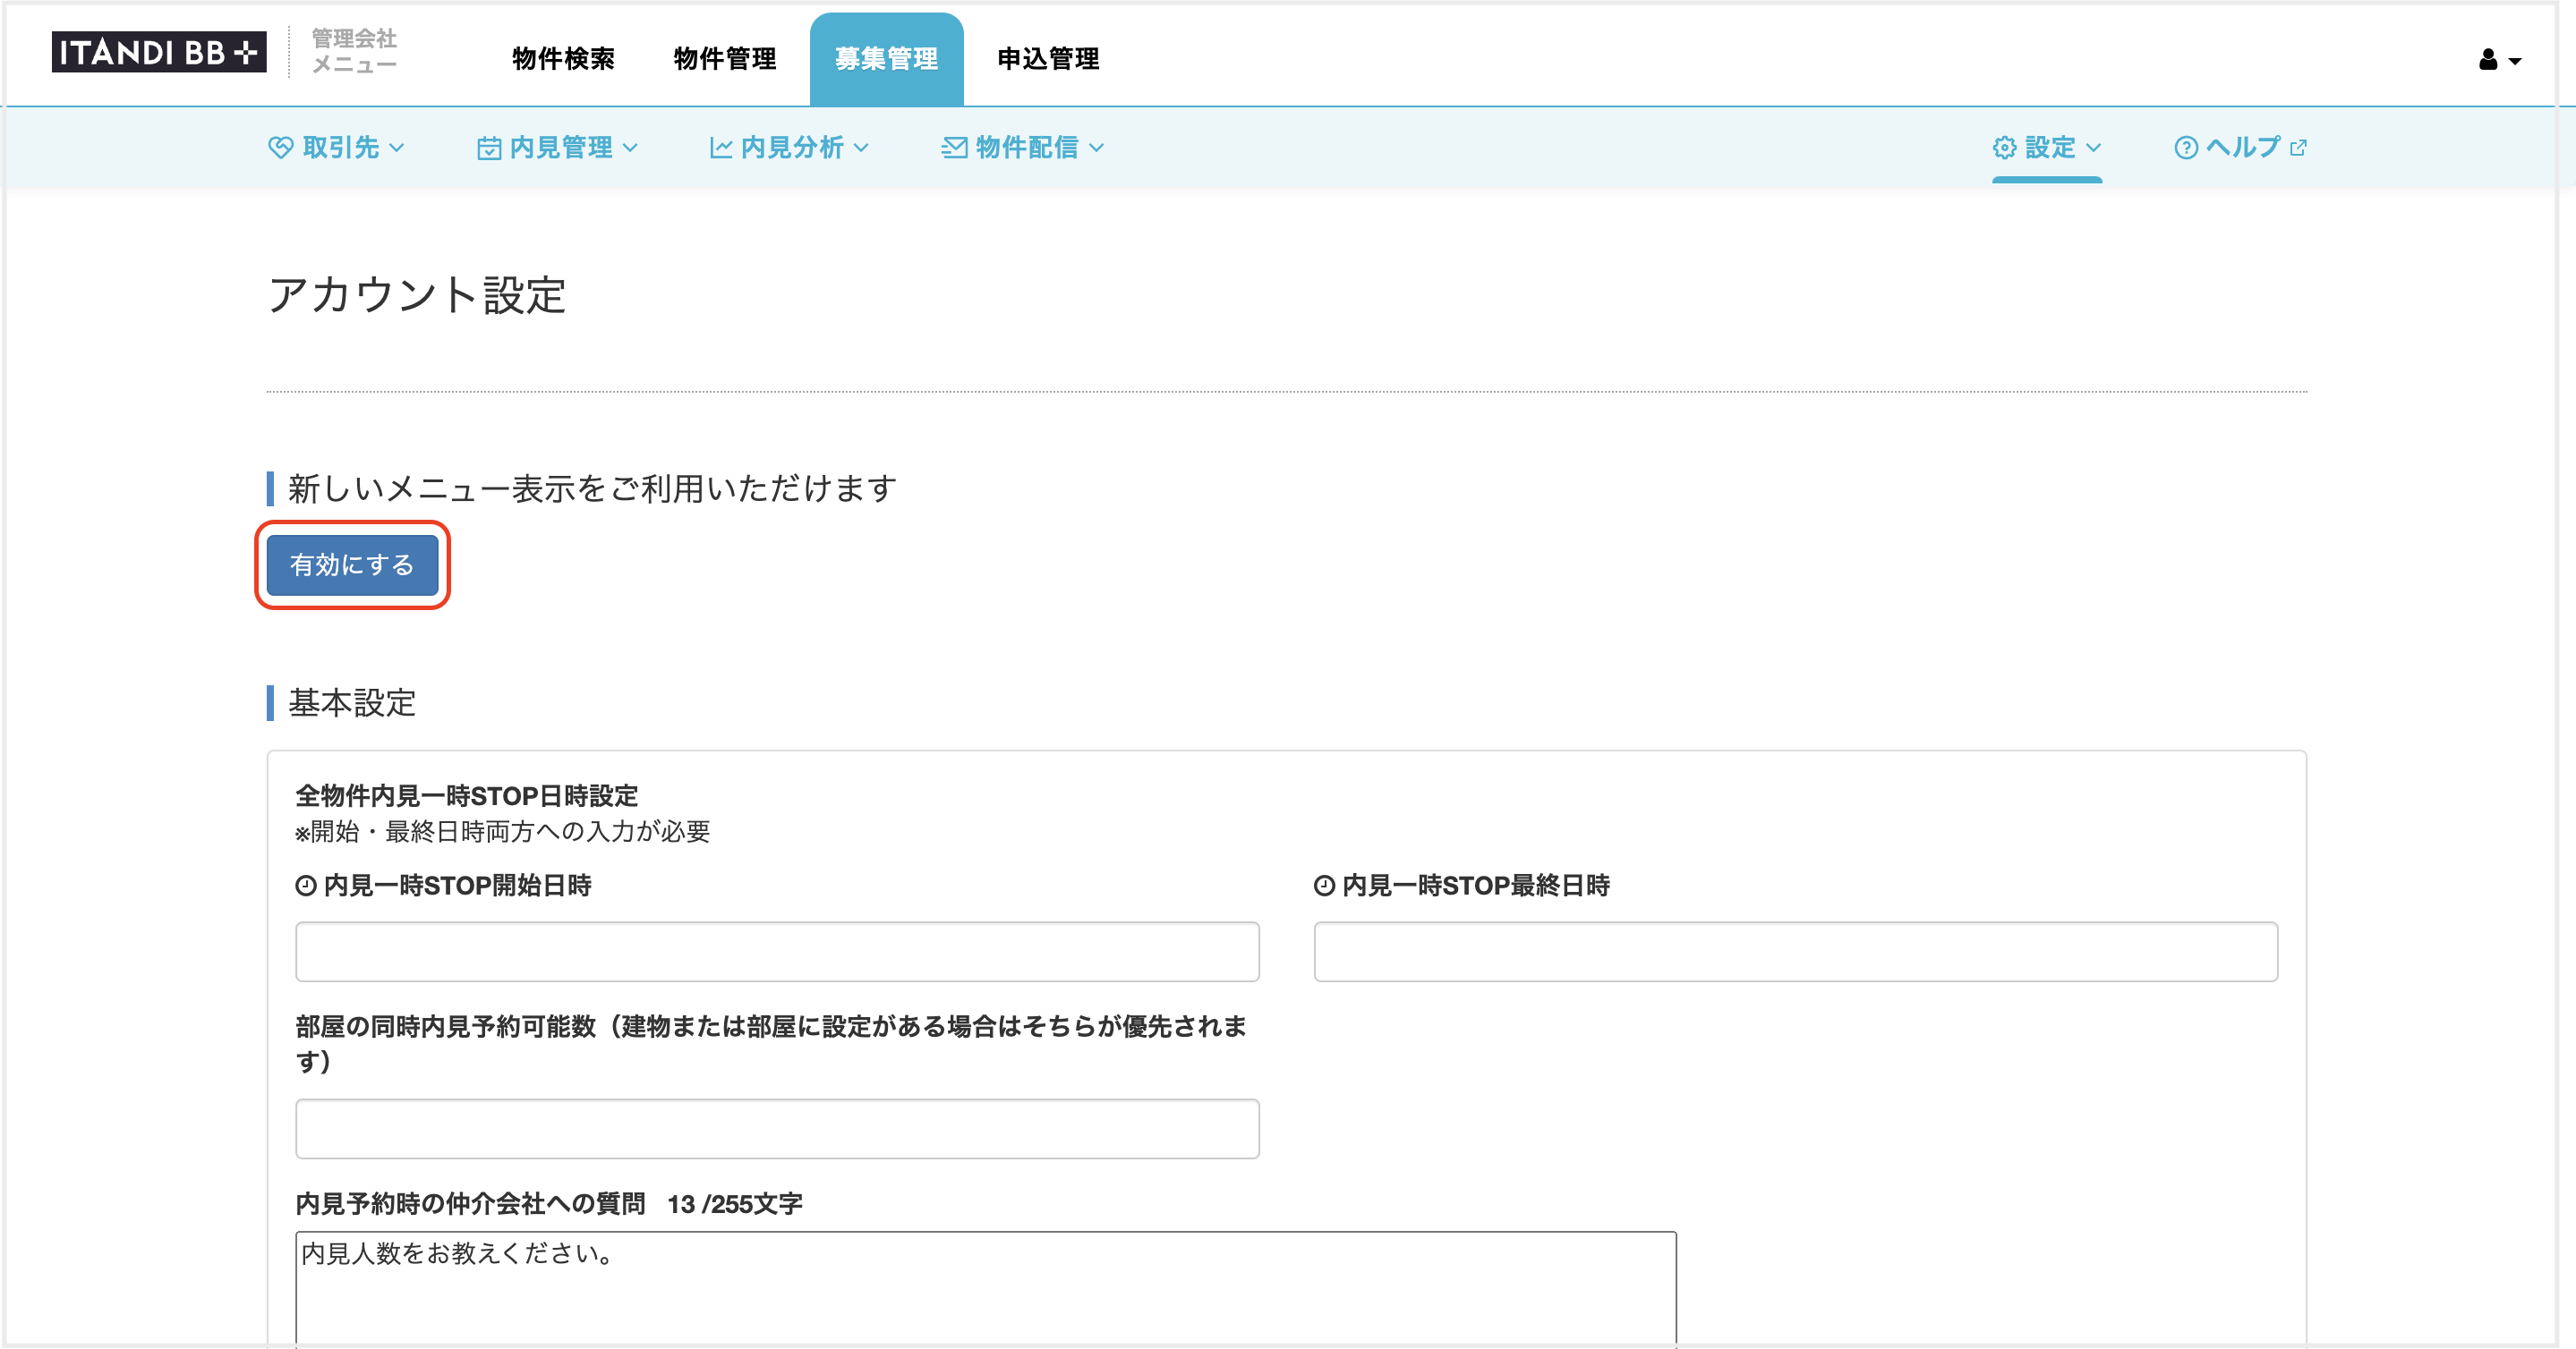Click the external link icon after ヘルプ
The width and height of the screenshot is (2576, 1349).
pos(2298,148)
